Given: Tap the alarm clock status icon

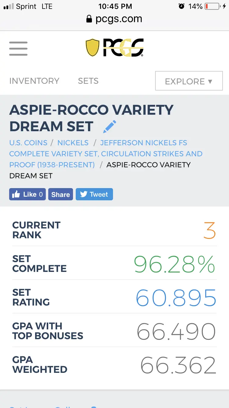Looking at the screenshot, I should coord(182,6).
